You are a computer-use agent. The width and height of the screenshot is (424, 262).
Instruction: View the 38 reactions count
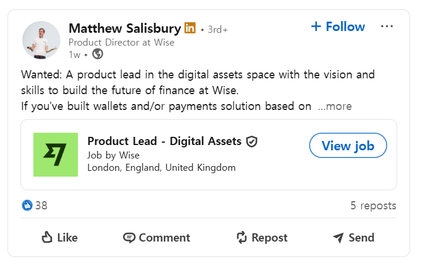pyautogui.click(x=42, y=205)
